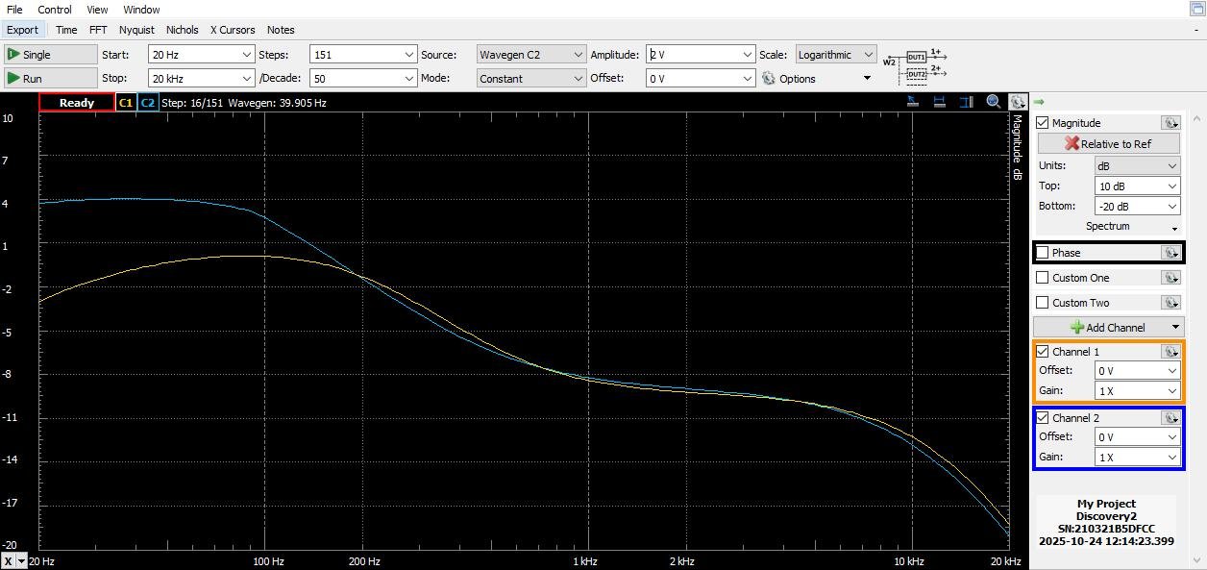Enable the Phase checkbox
Viewport: 1207px width, 570px height.
click(1043, 253)
